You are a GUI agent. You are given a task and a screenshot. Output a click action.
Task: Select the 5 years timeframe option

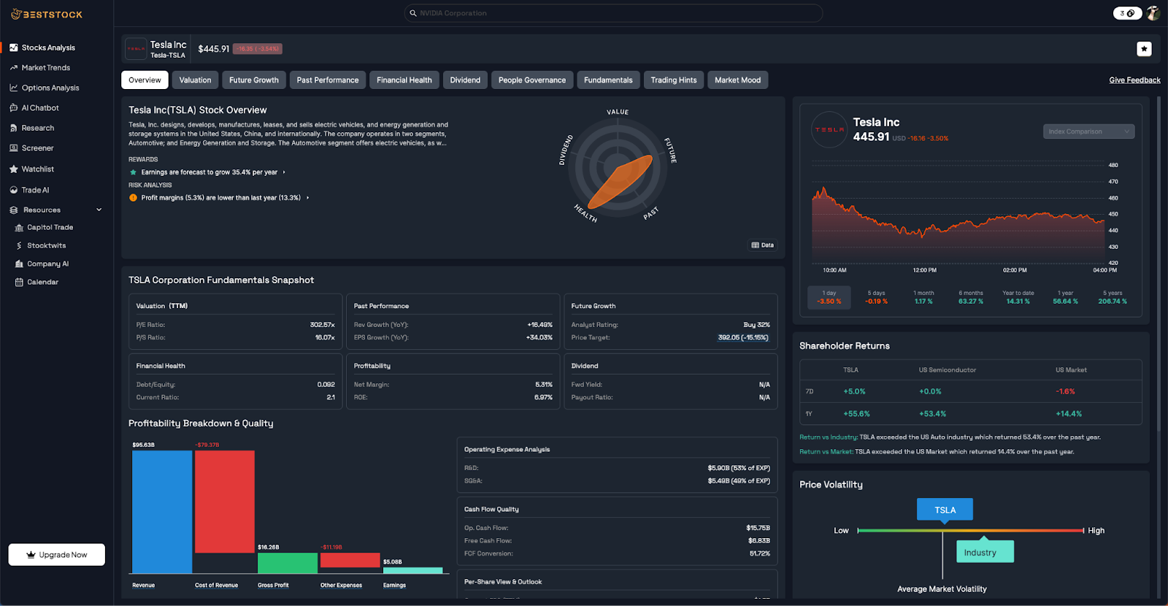[x=1113, y=297]
